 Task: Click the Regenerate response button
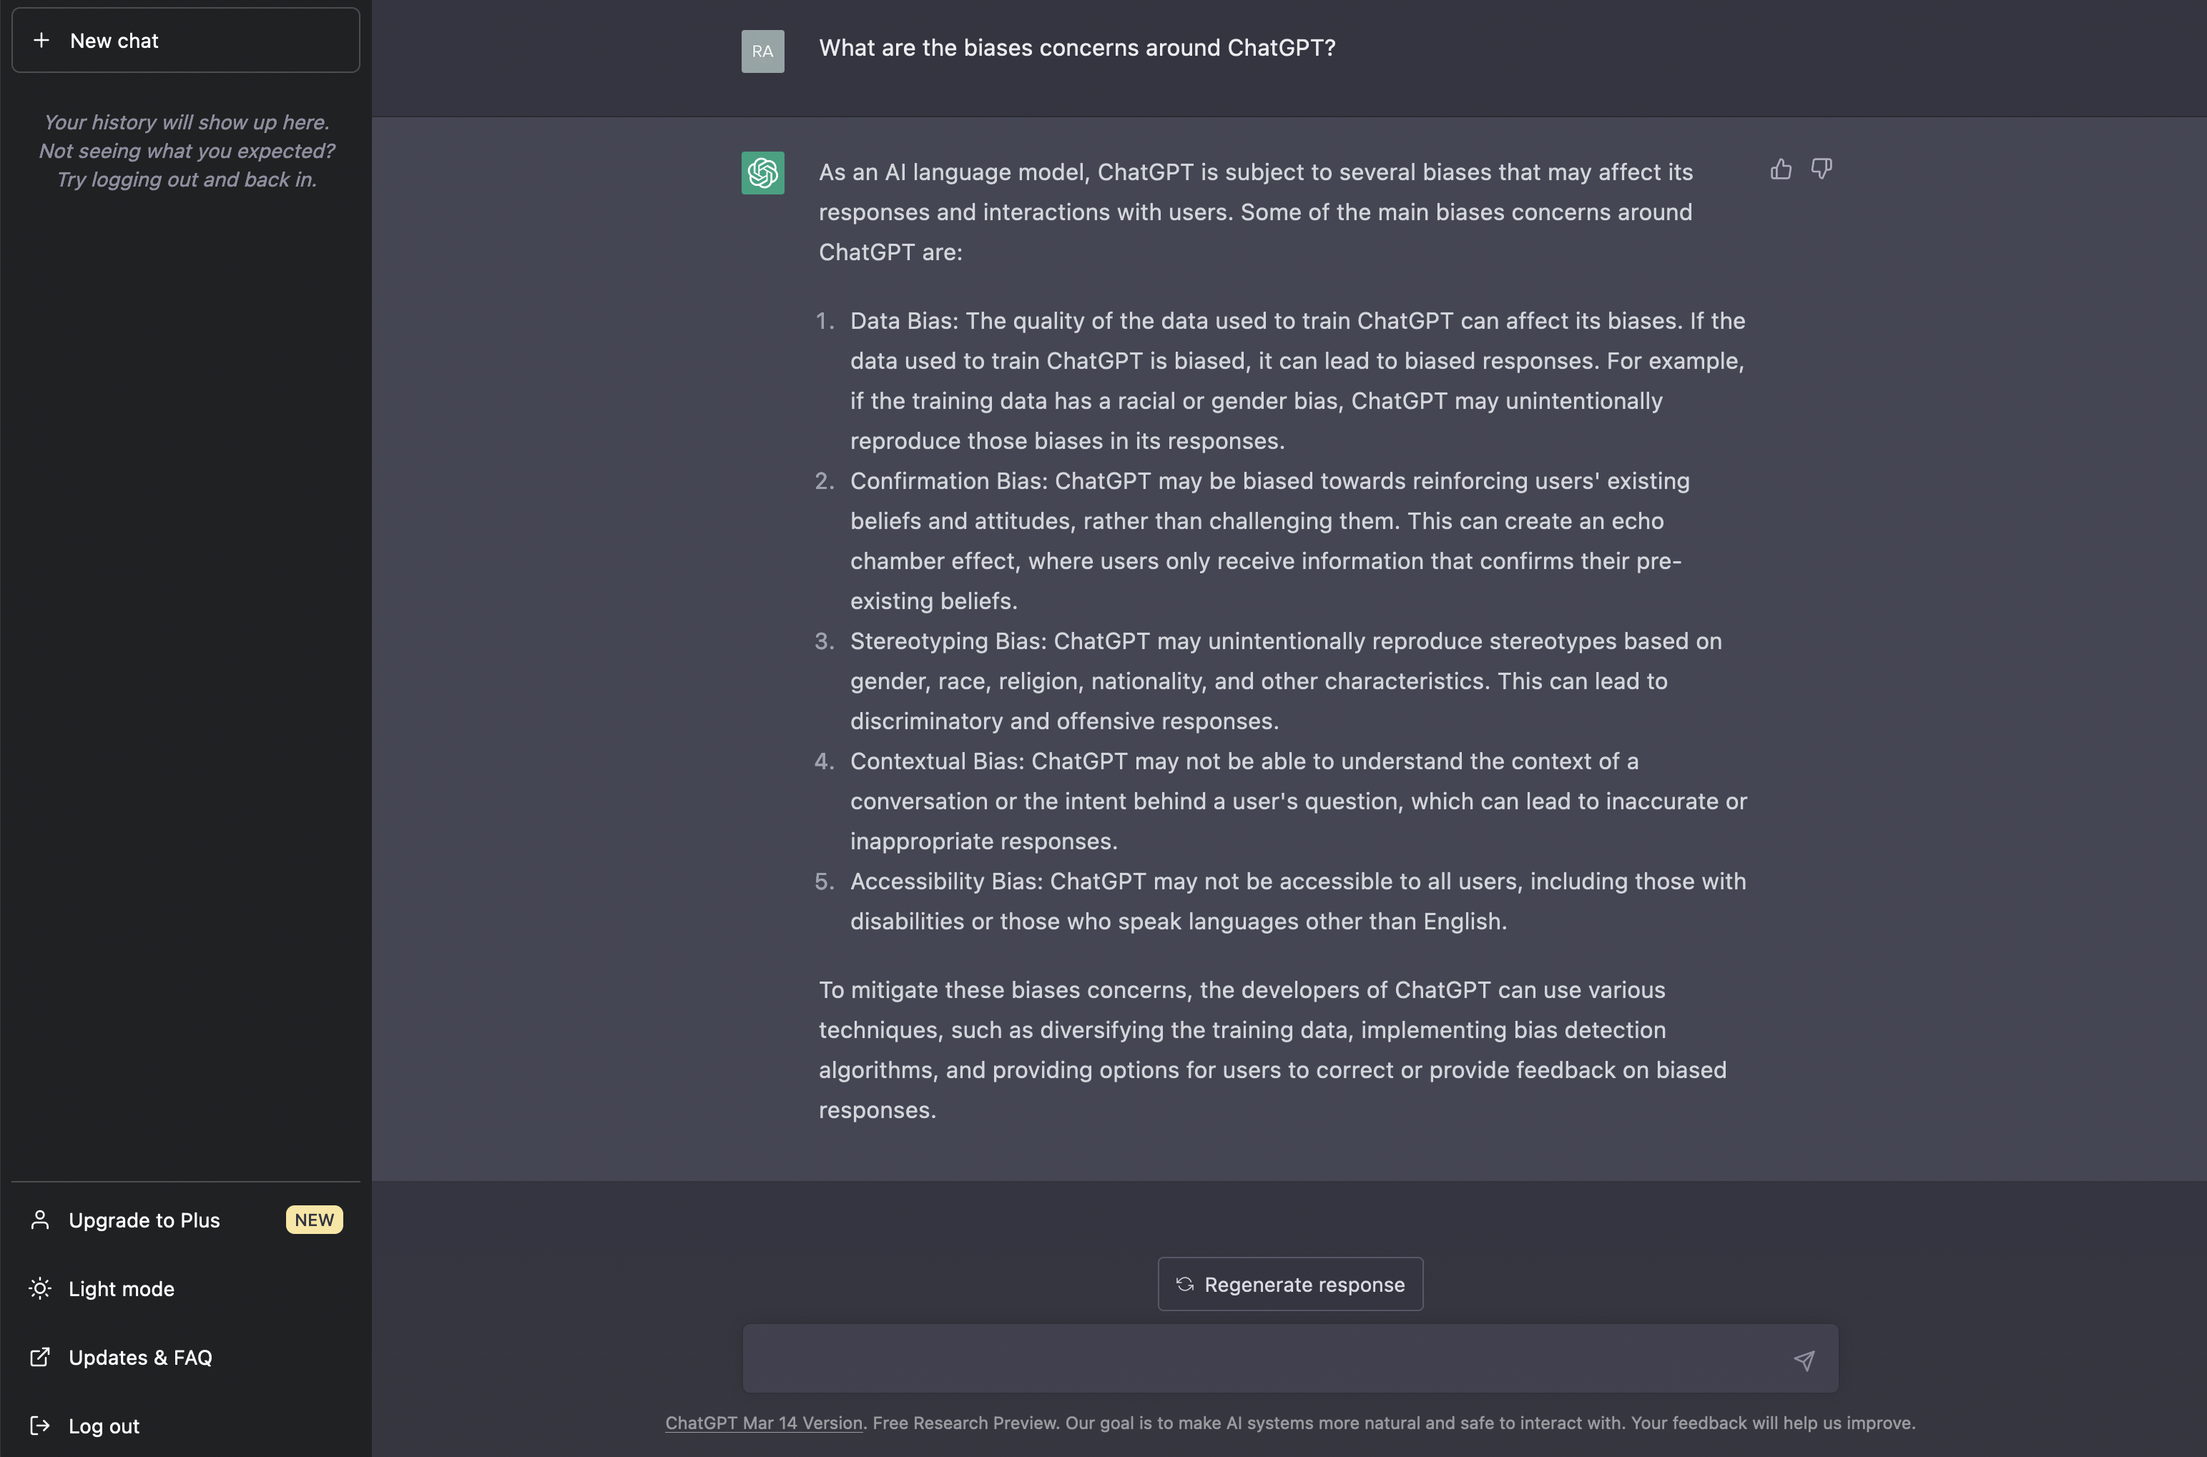pyautogui.click(x=1290, y=1284)
